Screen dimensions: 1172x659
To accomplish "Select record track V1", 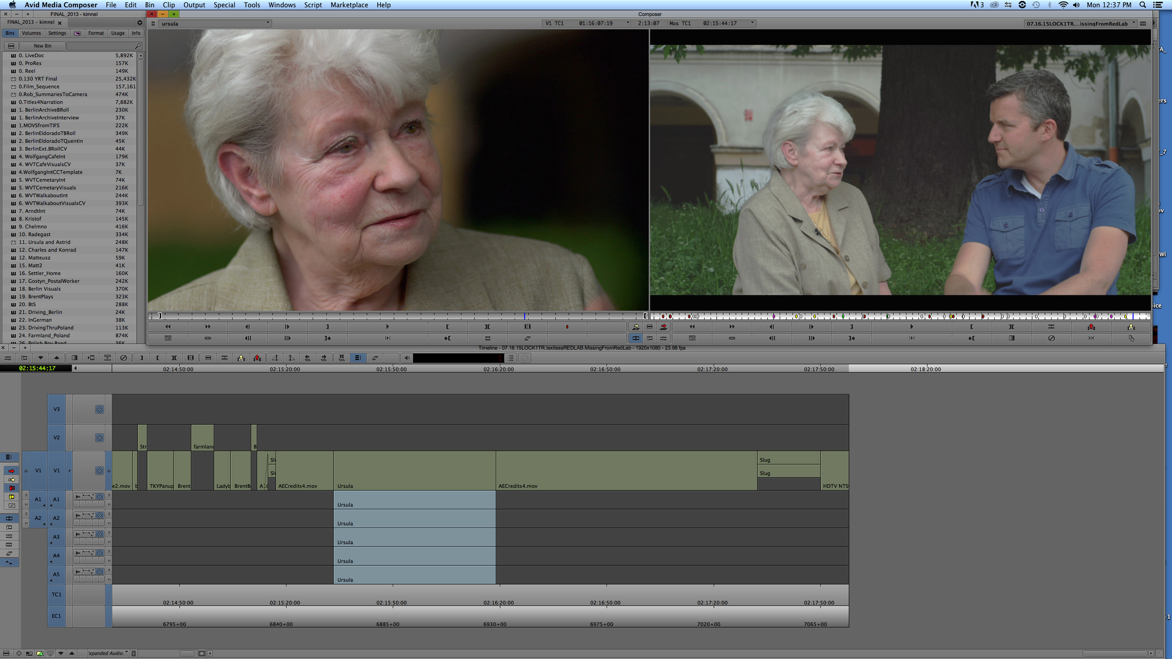I will pyautogui.click(x=56, y=471).
